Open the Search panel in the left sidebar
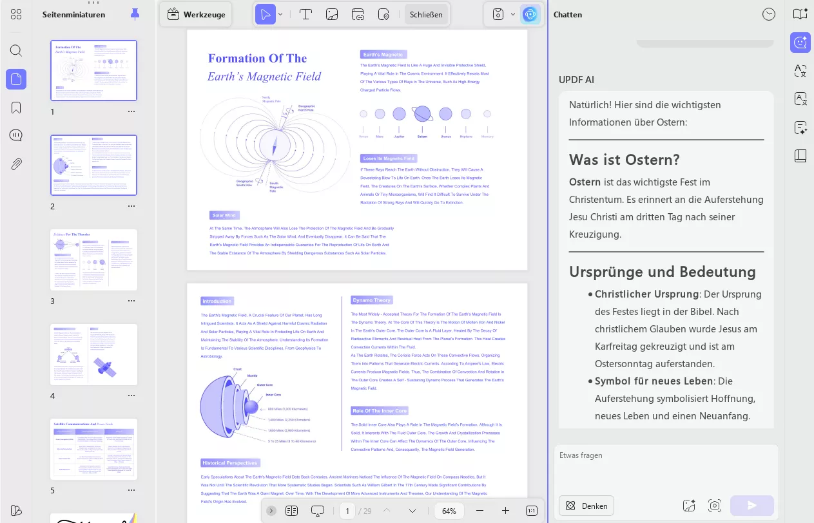Viewport: 814px width, 523px height. coord(15,50)
